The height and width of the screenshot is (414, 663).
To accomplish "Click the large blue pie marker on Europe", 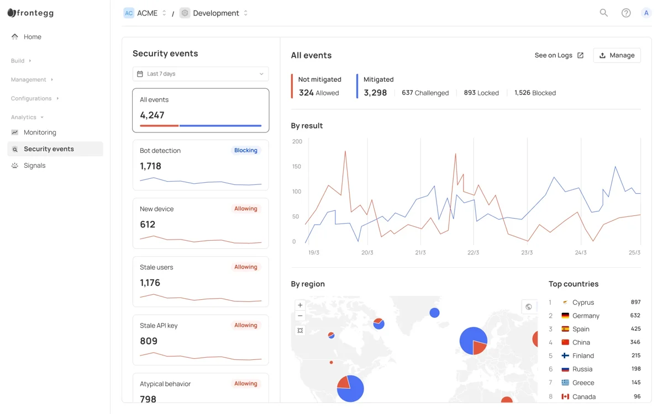I will [473, 341].
